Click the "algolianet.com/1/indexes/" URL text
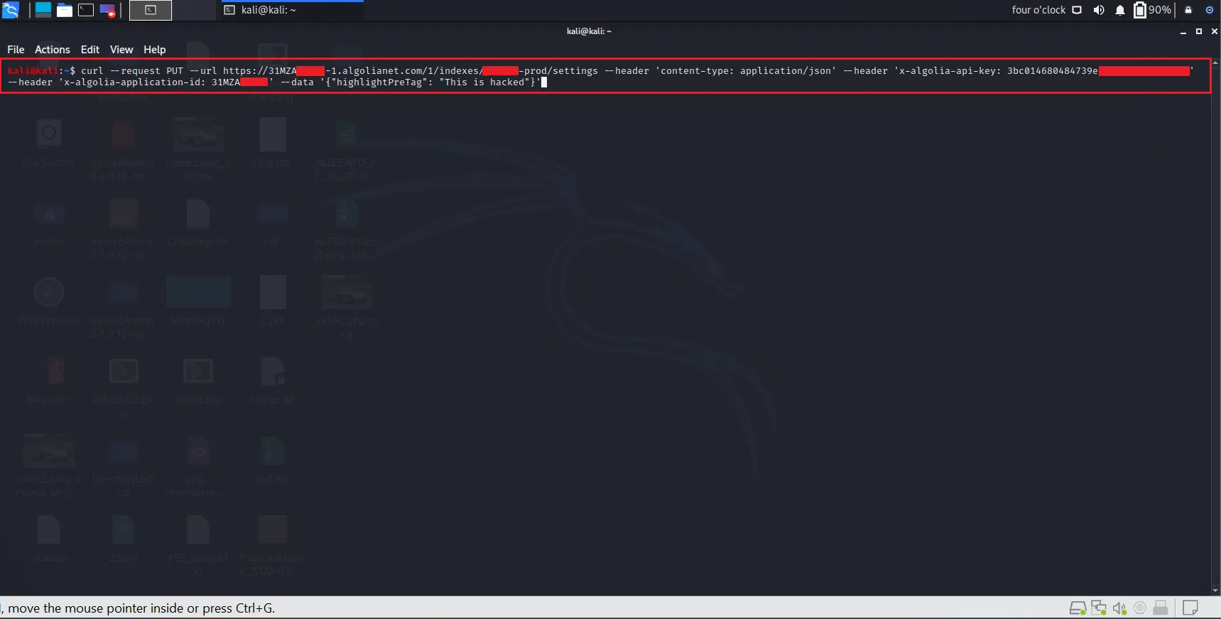1221x619 pixels. [411, 71]
